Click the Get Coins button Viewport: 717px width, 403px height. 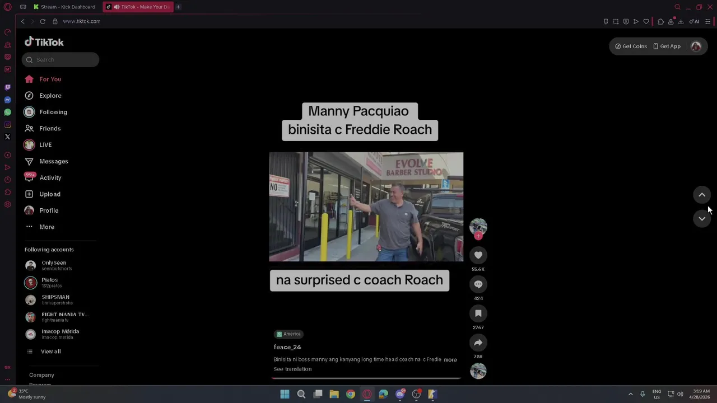(631, 46)
